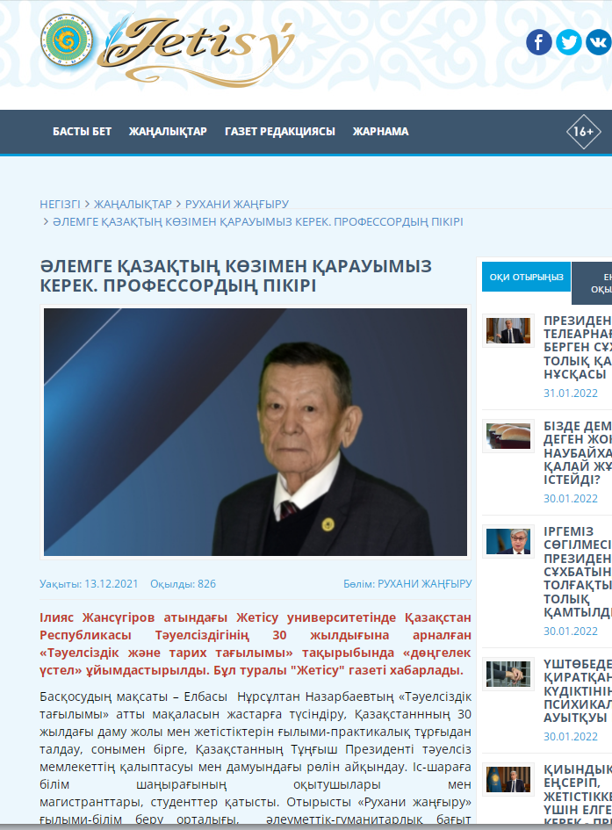The height and width of the screenshot is (830, 612).
Task: Click ЖАҢАЛЫҚТАР breadcrumb link
Action: (x=133, y=204)
